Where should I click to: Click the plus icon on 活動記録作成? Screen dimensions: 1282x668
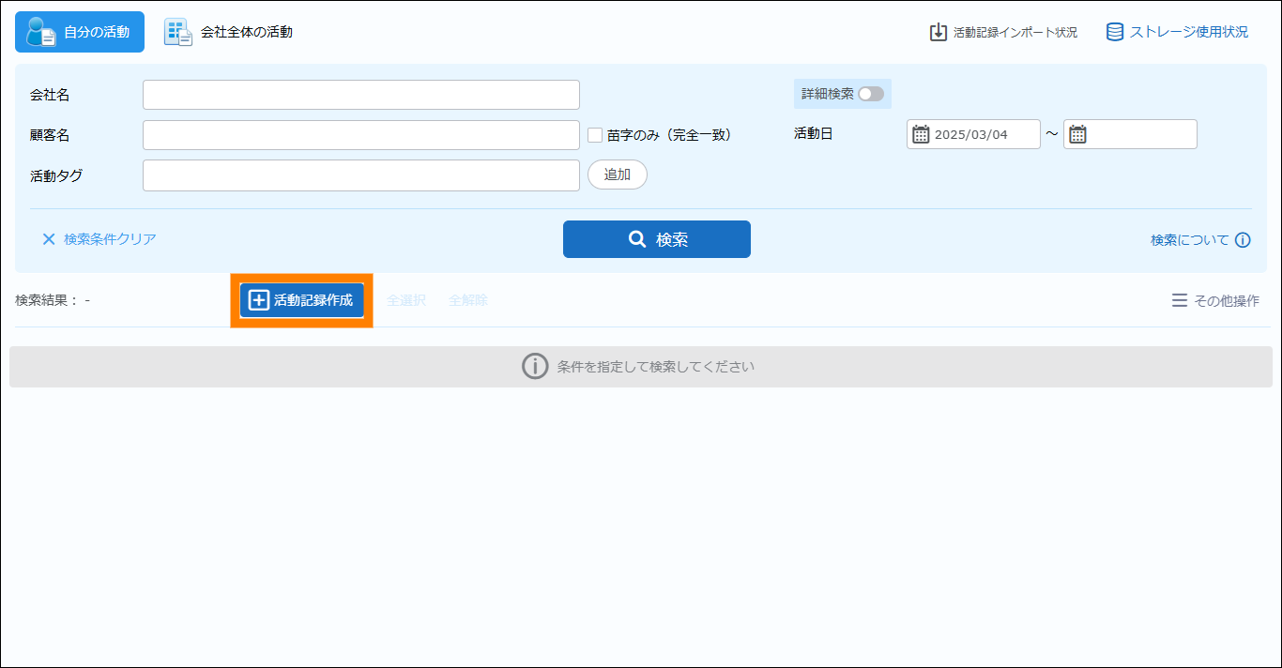[259, 300]
